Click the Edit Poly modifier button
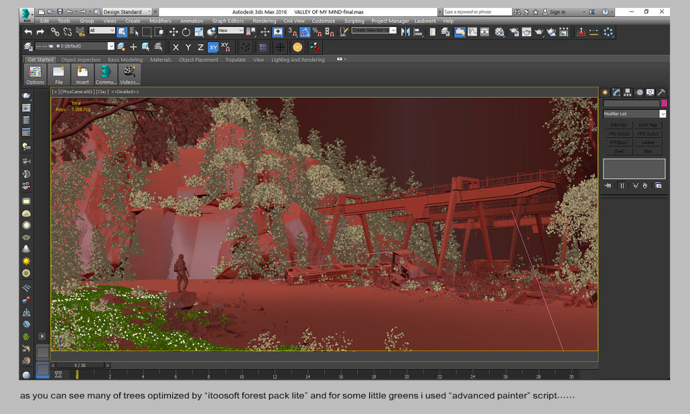This screenshot has height=414, width=690. tap(618, 125)
